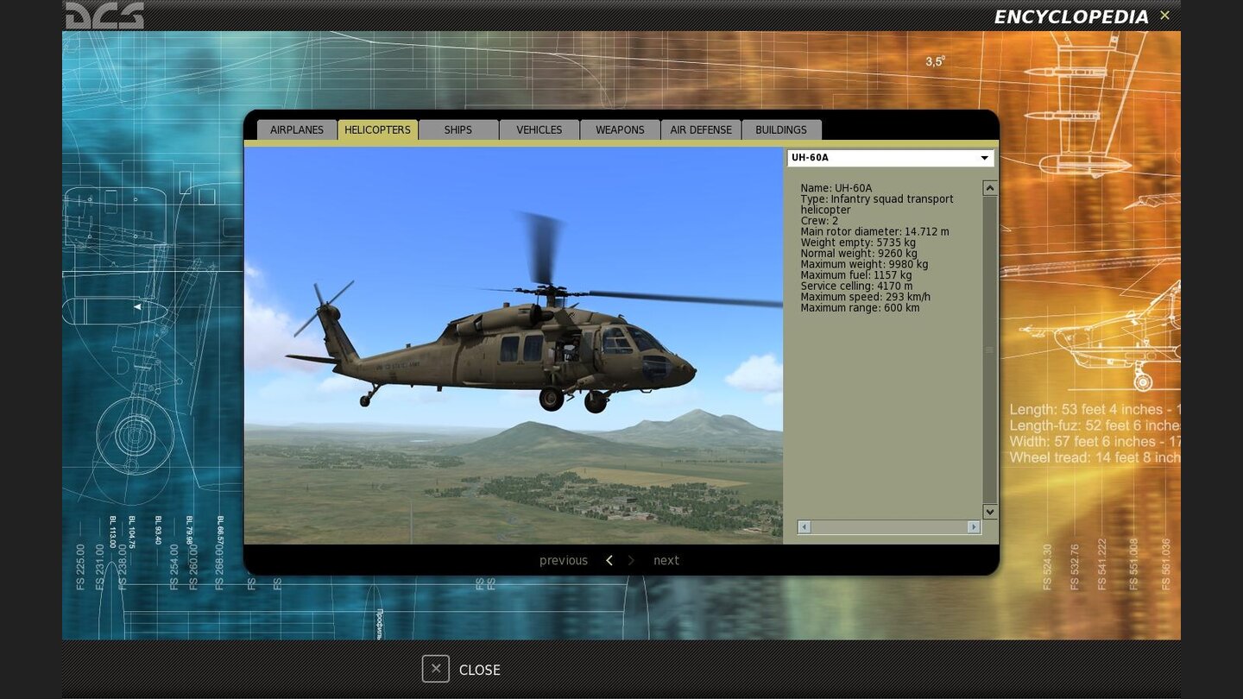The height and width of the screenshot is (699, 1243).
Task: Click the 'Crew: 2' line
Action: 819,221
